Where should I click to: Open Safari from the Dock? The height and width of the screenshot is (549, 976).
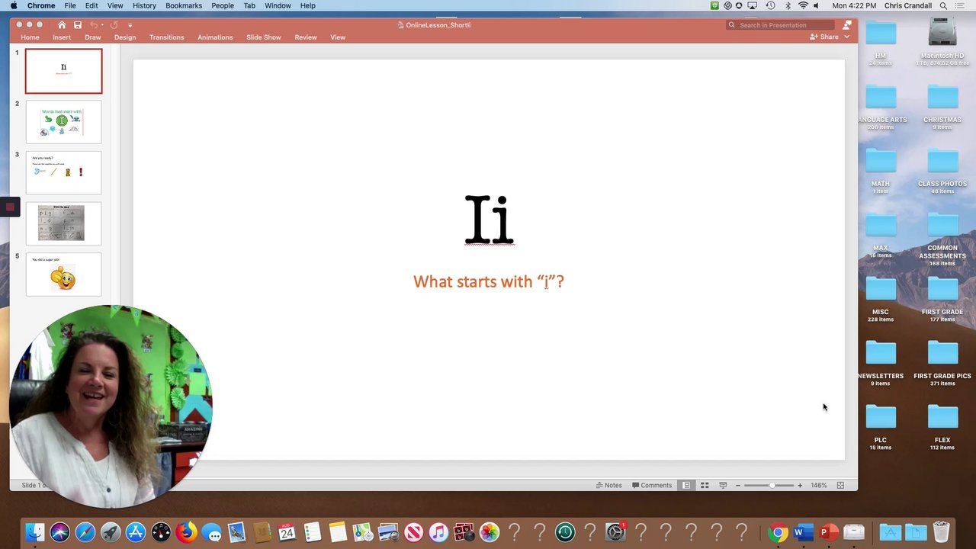coord(85,532)
